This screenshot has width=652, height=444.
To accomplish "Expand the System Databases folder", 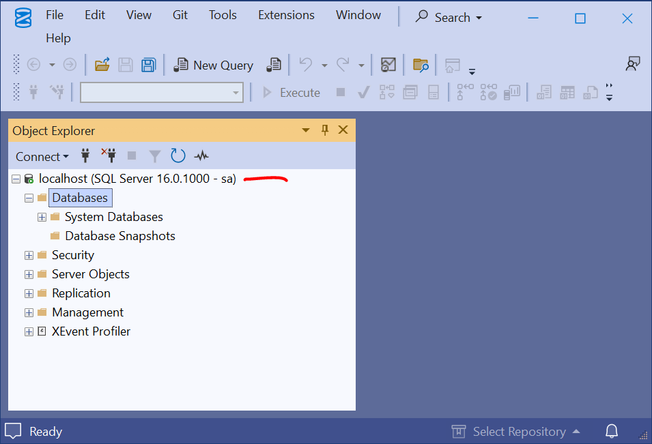I will pos(42,217).
